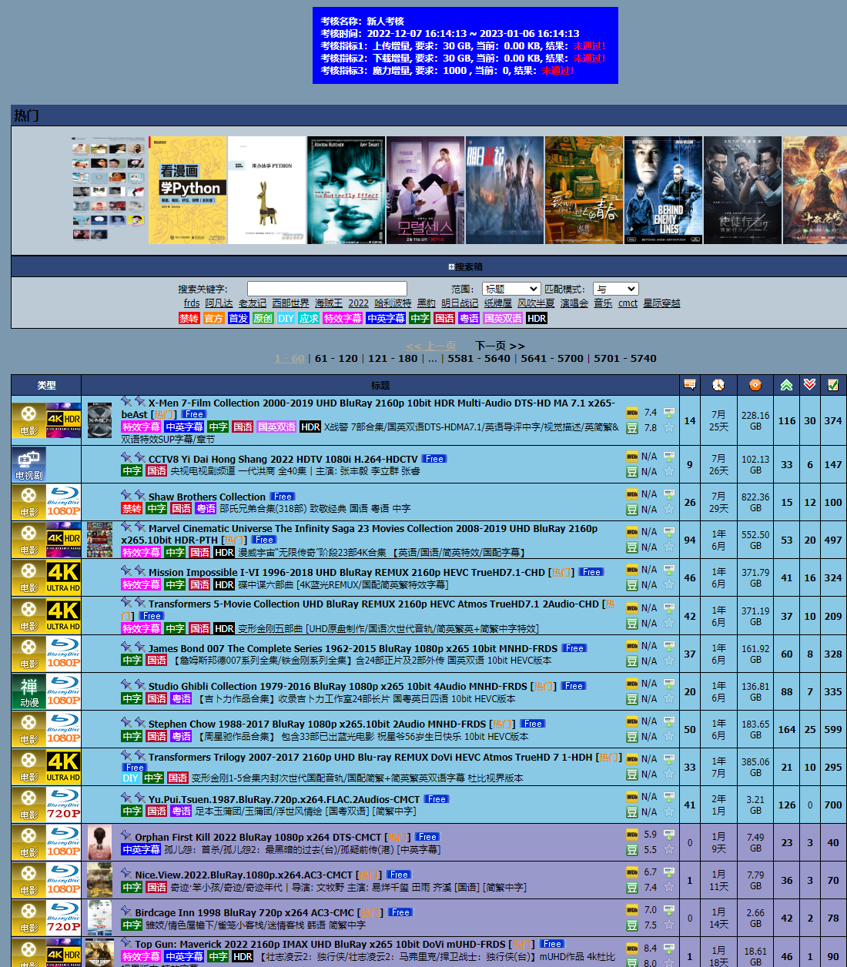Bookmark the Birdcage Inn 1998 torrent
Image resolution: width=847 pixels, height=967 pixels.
pos(669,925)
